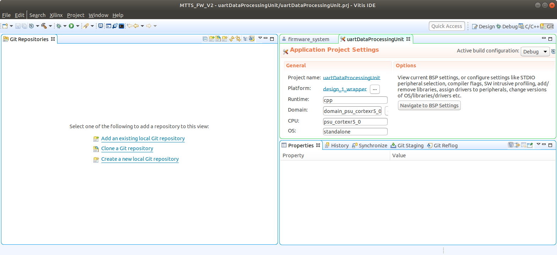Navigate back with the yellow arrow
This screenshot has width=557, height=255.
(x=136, y=26)
